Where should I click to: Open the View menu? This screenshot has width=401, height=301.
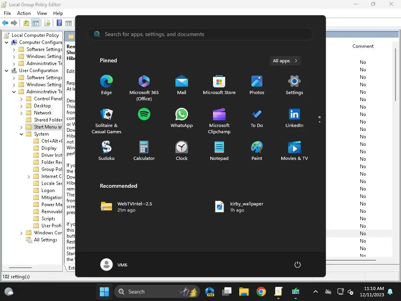pyautogui.click(x=42, y=13)
